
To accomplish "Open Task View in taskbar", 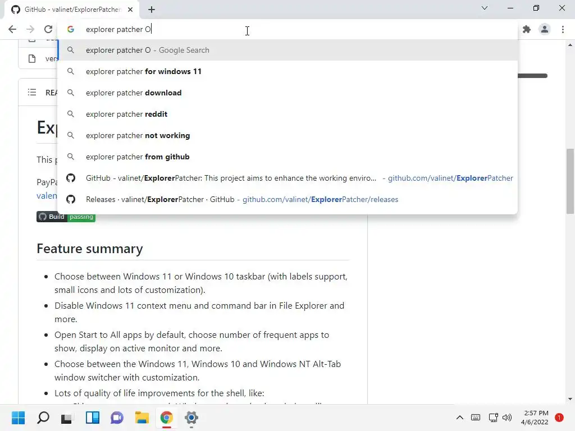I will [66, 418].
